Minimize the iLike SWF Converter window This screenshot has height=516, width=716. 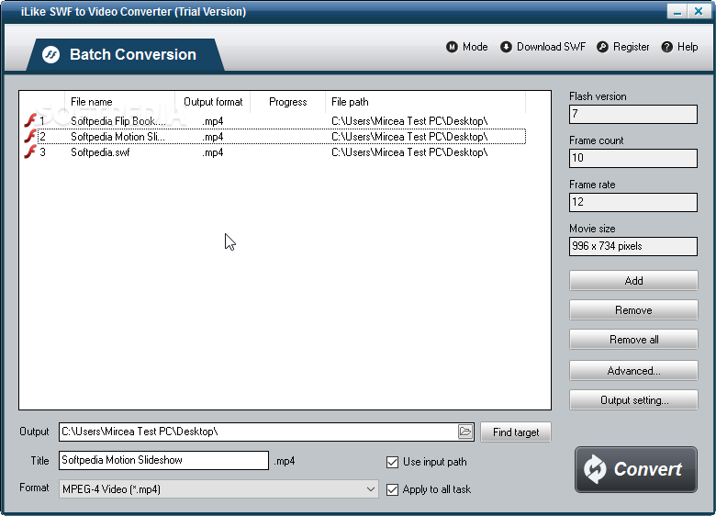coord(677,11)
